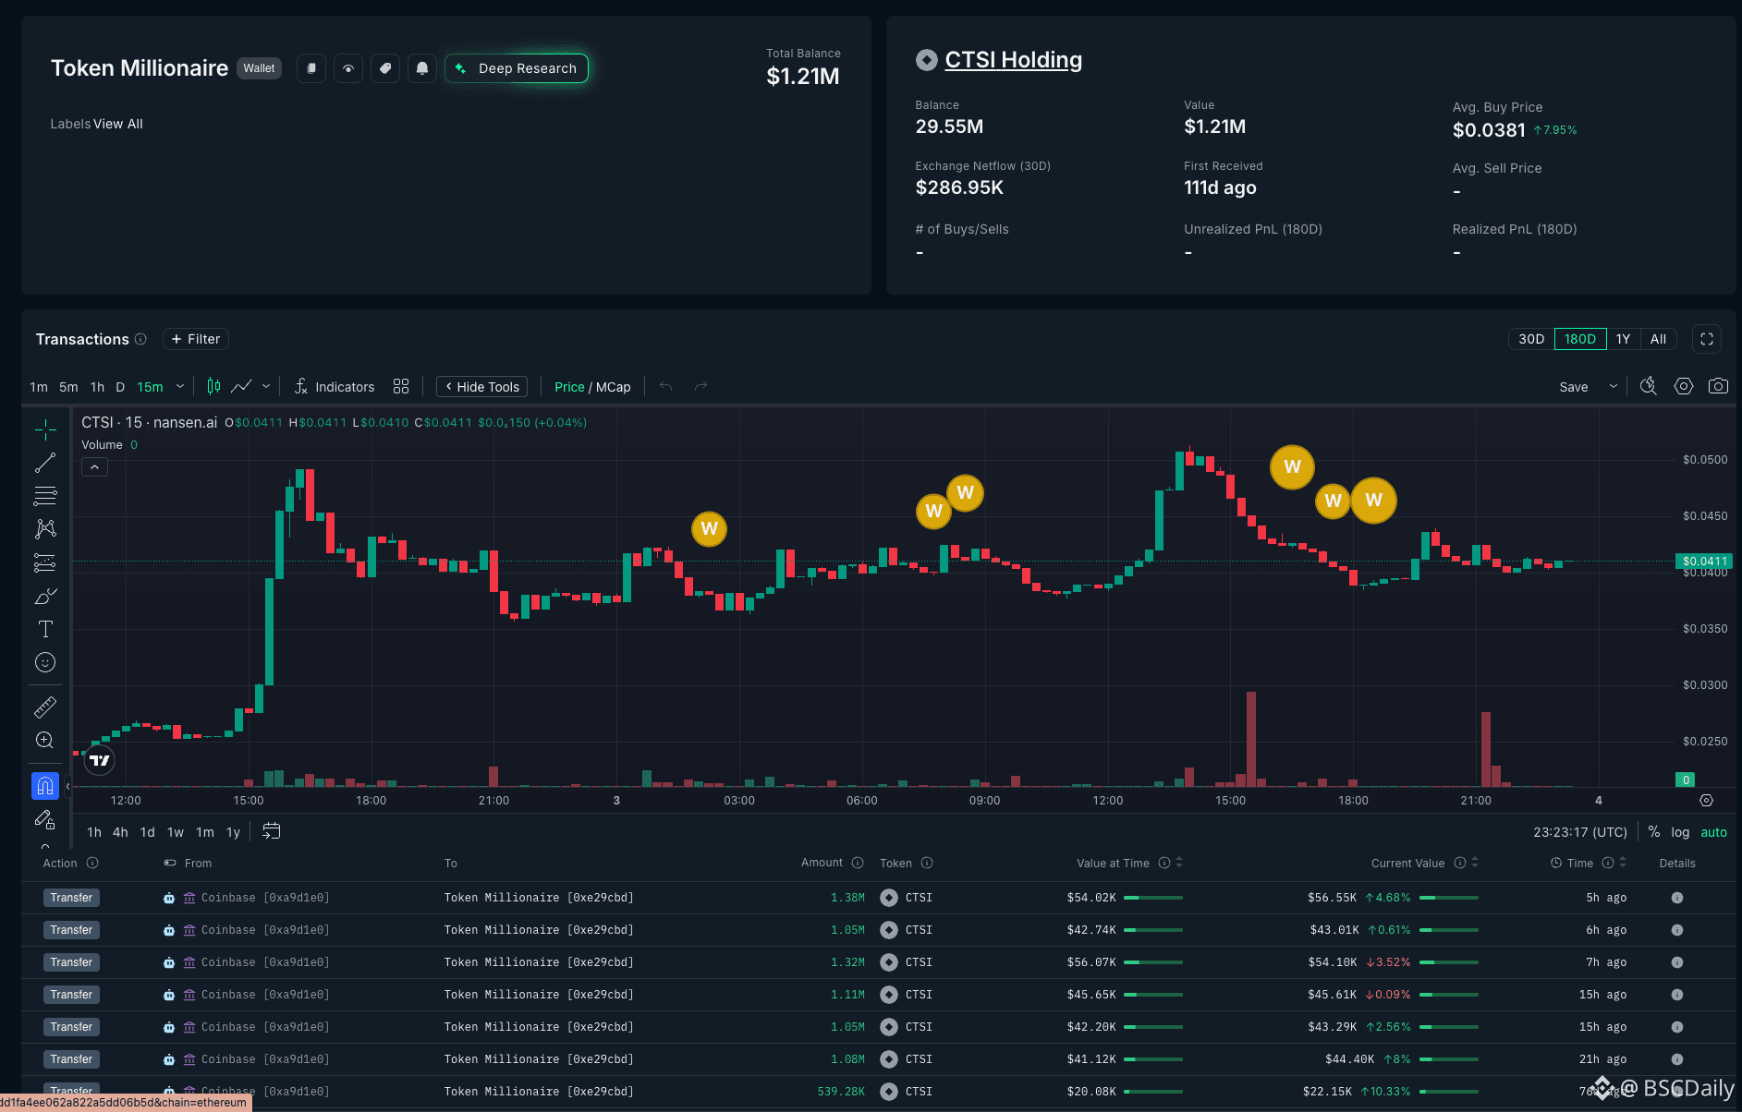1742x1112 pixels.
Task: Open the bell alert icon for this wallet
Action: pyautogui.click(x=422, y=68)
